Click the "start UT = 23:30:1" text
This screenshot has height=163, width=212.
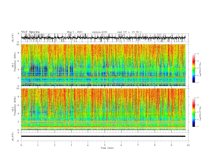(129, 32)
